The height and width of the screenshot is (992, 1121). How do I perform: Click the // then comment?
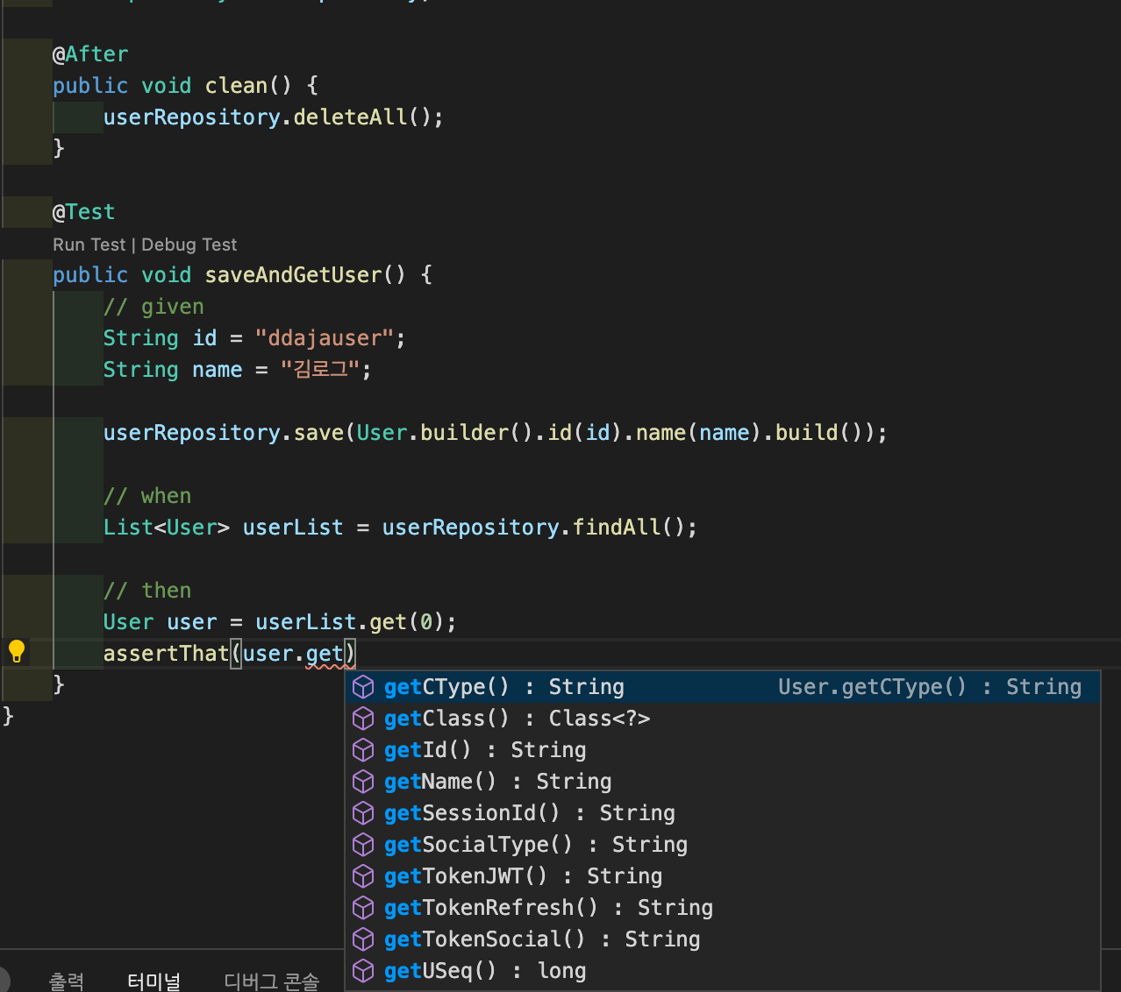coord(147,591)
